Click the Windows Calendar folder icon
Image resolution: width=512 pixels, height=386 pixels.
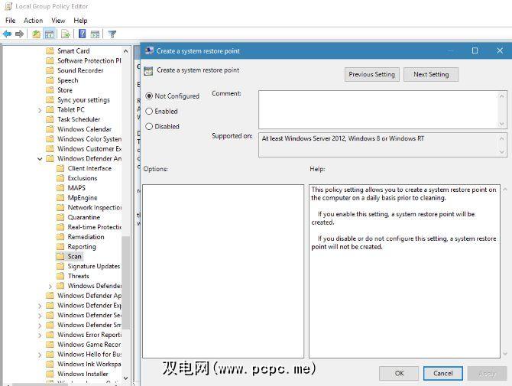[50, 129]
